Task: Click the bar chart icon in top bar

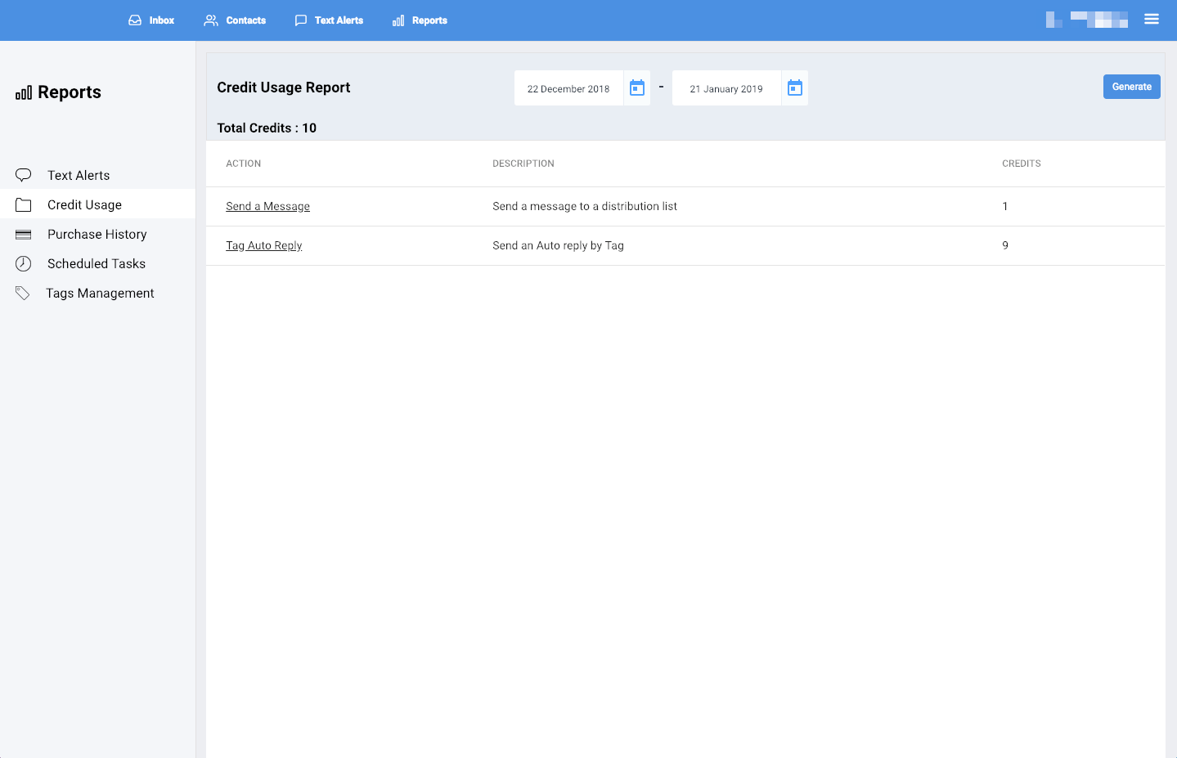Action: [398, 20]
